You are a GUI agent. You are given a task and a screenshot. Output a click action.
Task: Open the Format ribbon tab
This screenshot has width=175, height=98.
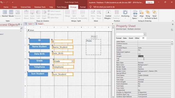83,7
